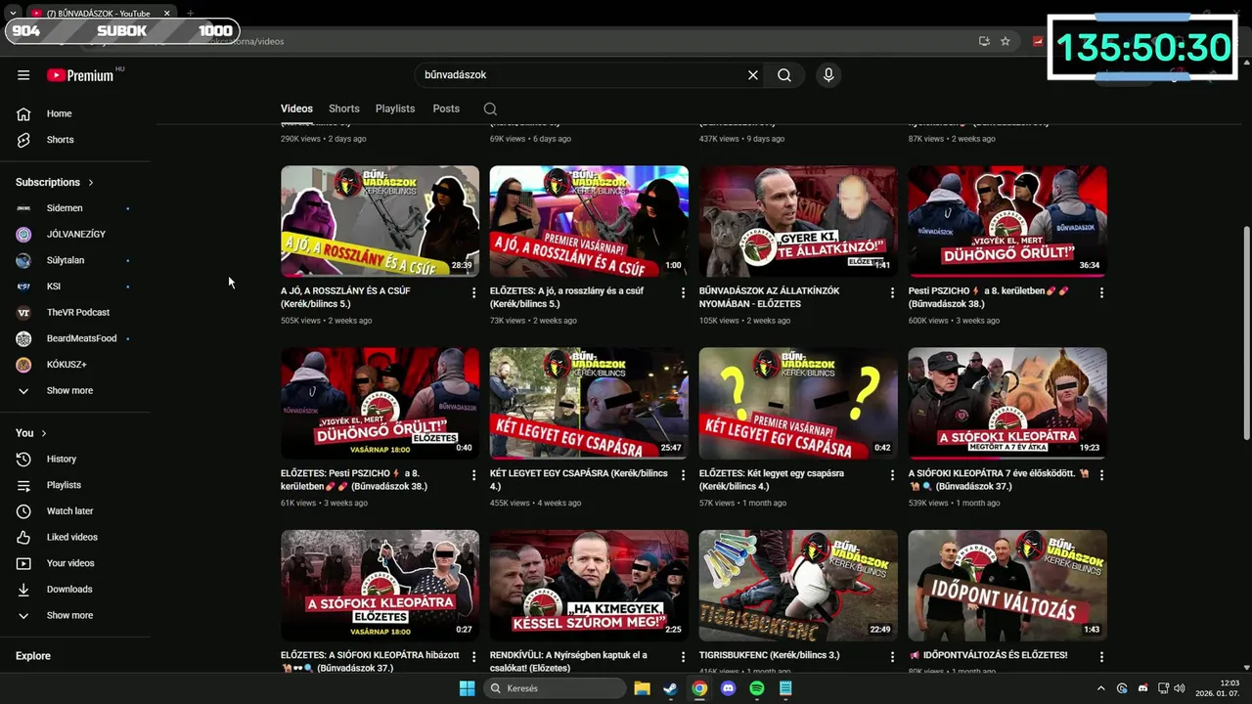This screenshot has height=704, width=1252.
Task: Open channel search magnifier beside Posts
Action: point(490,109)
